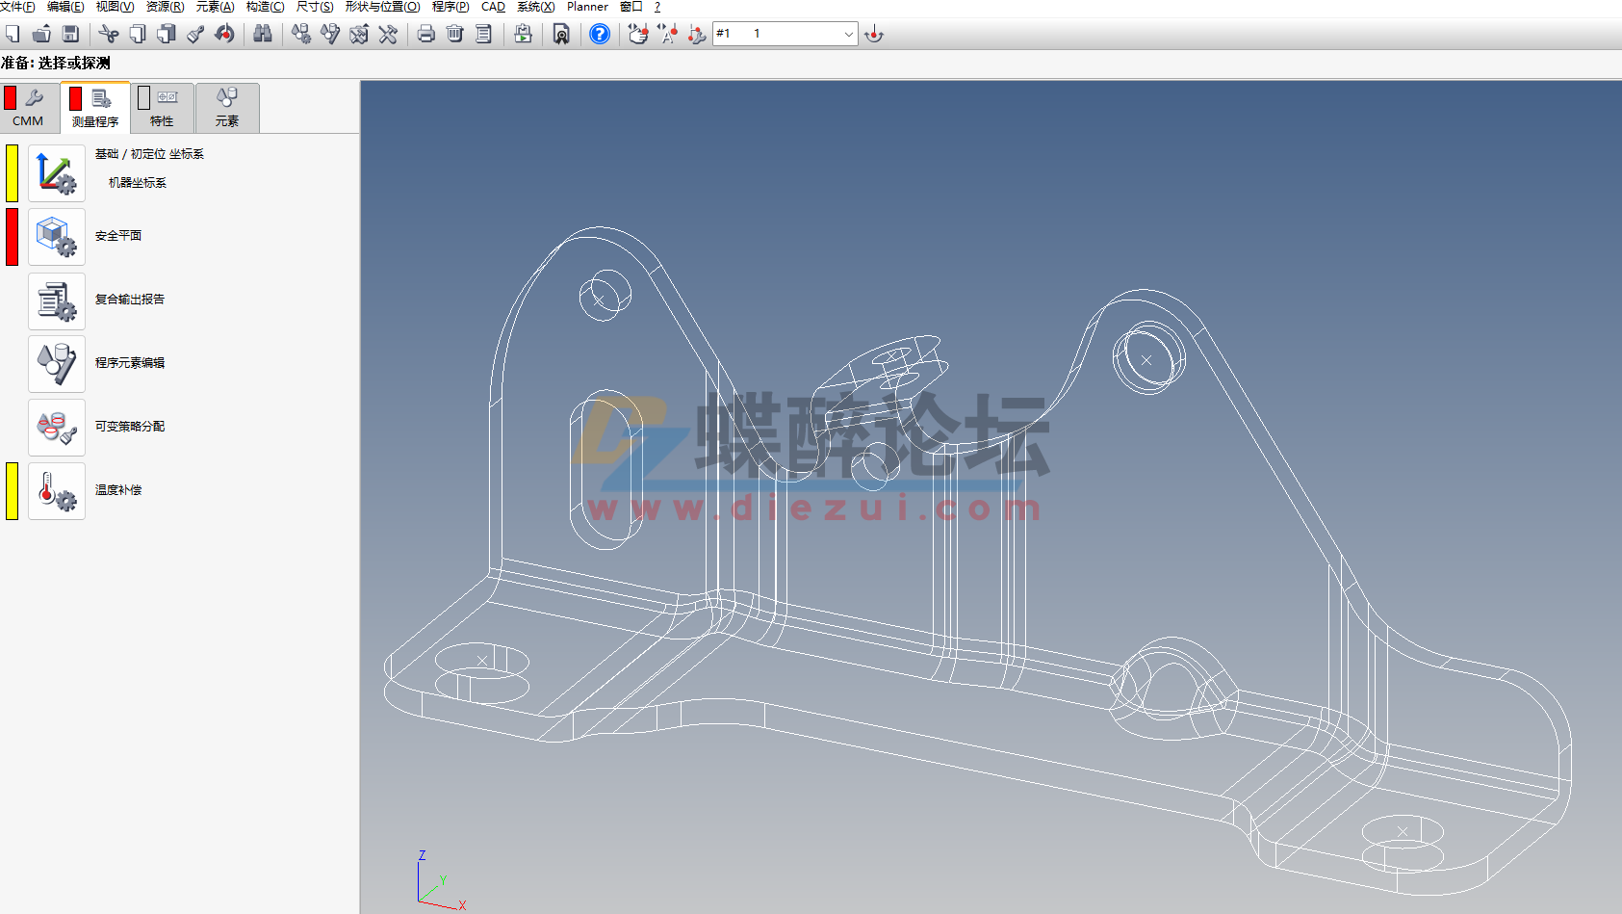1622x914 pixels.
Task: Switch to the 特性 tab
Action: (x=162, y=107)
